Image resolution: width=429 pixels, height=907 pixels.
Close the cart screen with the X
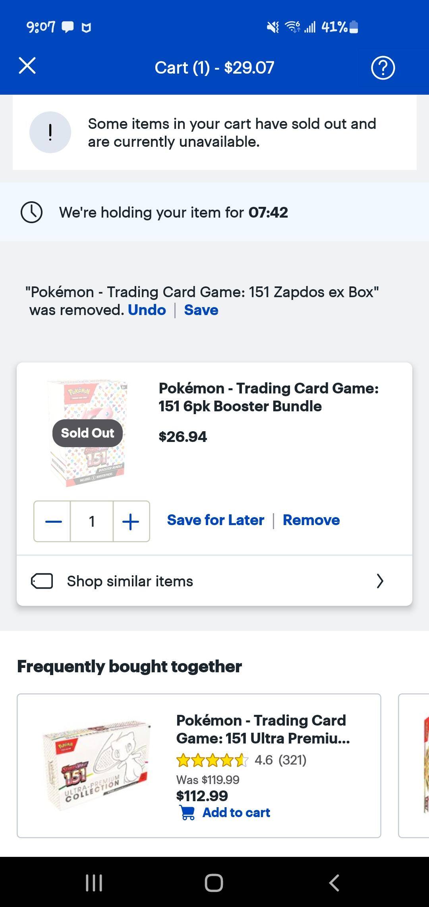(x=27, y=66)
